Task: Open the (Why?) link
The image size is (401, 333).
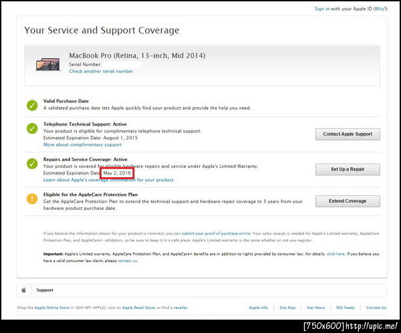Action: pos(380,9)
